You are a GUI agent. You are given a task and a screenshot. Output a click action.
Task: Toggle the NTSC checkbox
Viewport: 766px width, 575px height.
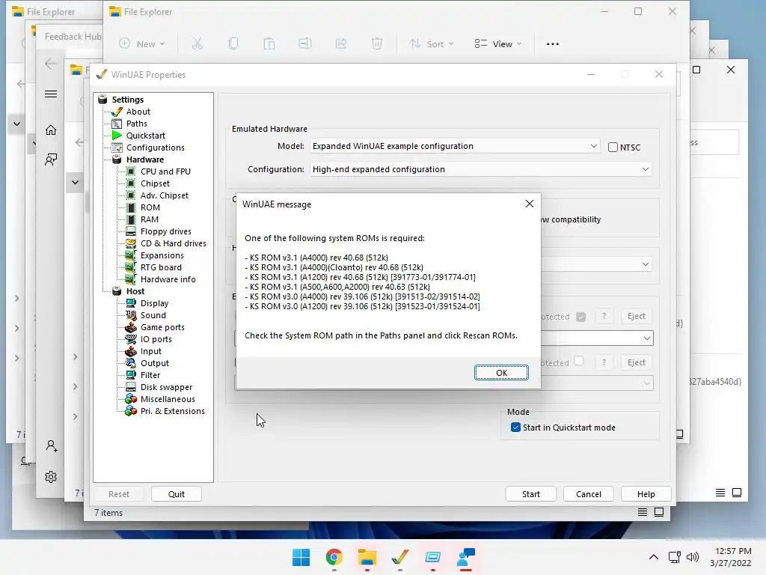point(613,147)
